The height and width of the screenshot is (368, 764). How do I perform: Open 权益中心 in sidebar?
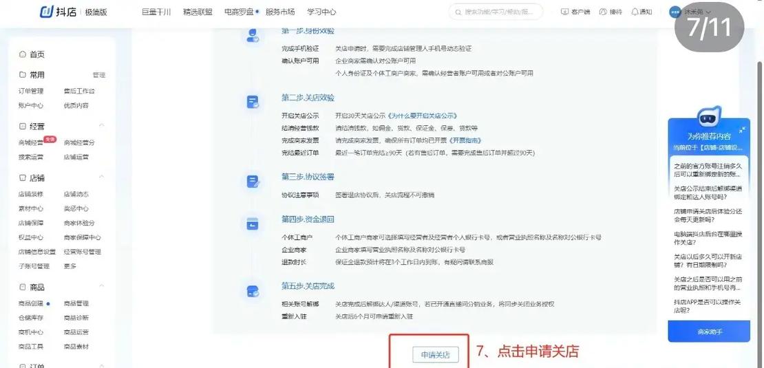(x=31, y=237)
